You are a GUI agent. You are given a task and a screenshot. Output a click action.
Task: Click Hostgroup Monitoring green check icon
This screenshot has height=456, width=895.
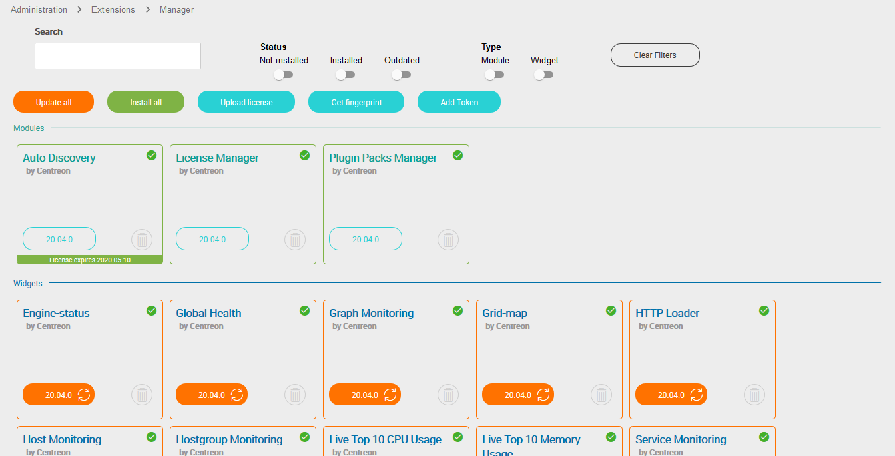(304, 437)
